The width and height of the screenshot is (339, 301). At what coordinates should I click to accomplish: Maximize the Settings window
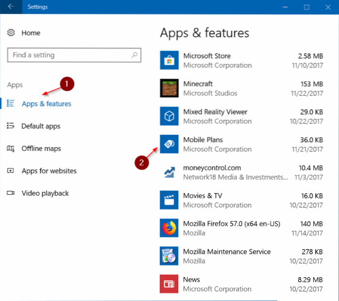(x=306, y=7)
